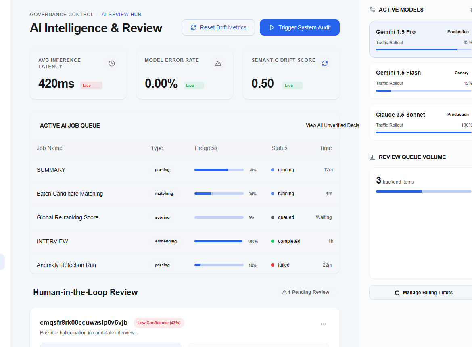Click the failed status of Anomaly Detection Run
472x347 pixels.
point(280,265)
